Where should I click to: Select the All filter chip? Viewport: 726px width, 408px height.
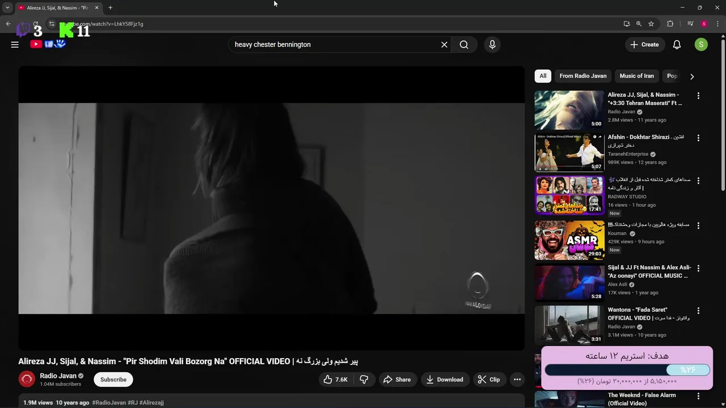point(543,76)
